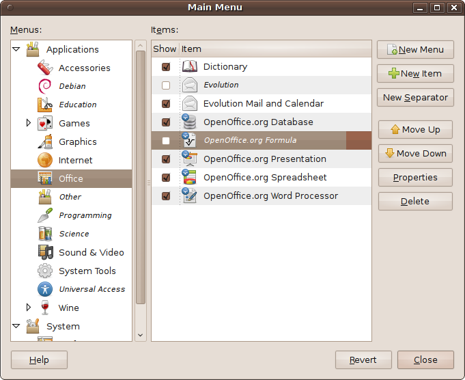The width and height of the screenshot is (465, 380).
Task: Click the Item column header
Action: (x=273, y=49)
